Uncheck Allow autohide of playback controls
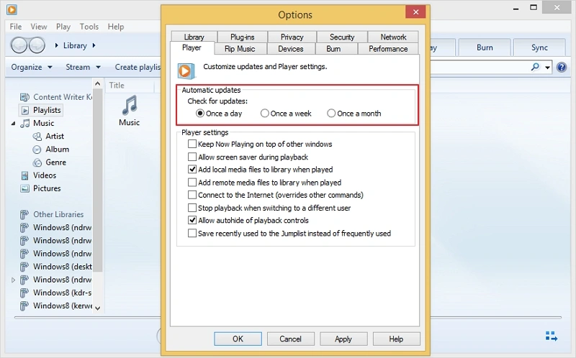The width and height of the screenshot is (576, 358). coord(192,221)
